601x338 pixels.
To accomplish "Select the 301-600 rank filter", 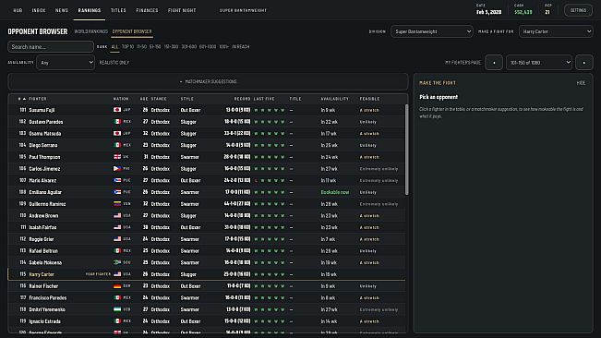I will coord(189,47).
